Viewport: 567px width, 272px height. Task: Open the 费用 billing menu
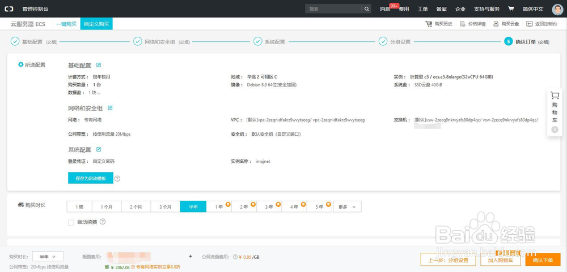click(404, 9)
